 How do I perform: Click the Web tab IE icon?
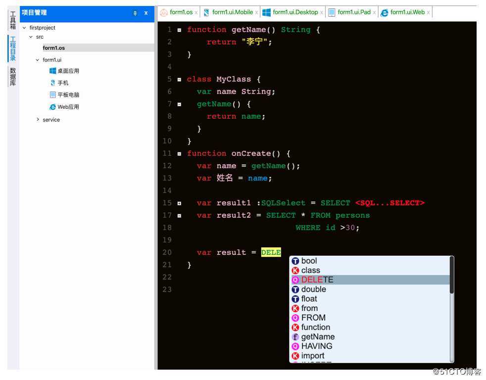click(385, 13)
